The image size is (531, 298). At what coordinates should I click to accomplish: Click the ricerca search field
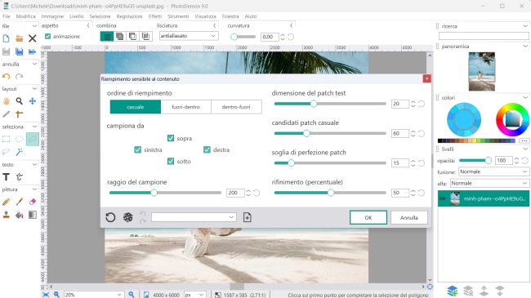(x=484, y=36)
